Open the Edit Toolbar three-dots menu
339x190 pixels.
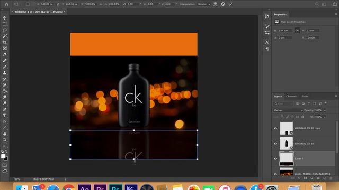click(5, 146)
